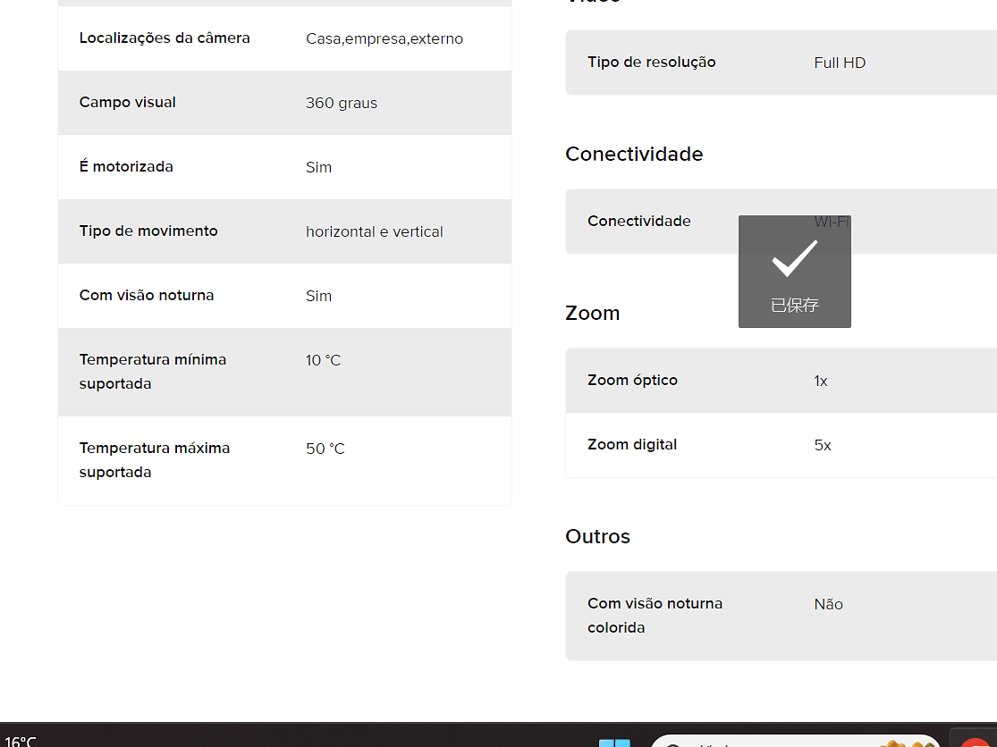Screen dimensions: 997x747
Task: Click the 'Zoom' section heading
Action: 592,313
